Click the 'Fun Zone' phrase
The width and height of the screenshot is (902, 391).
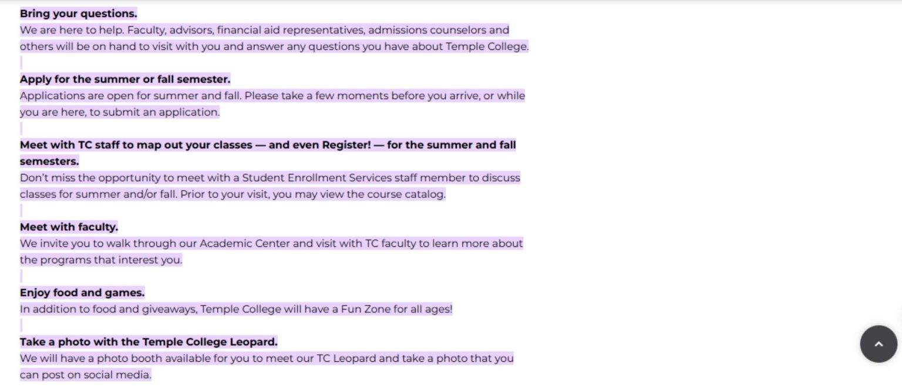click(x=365, y=309)
